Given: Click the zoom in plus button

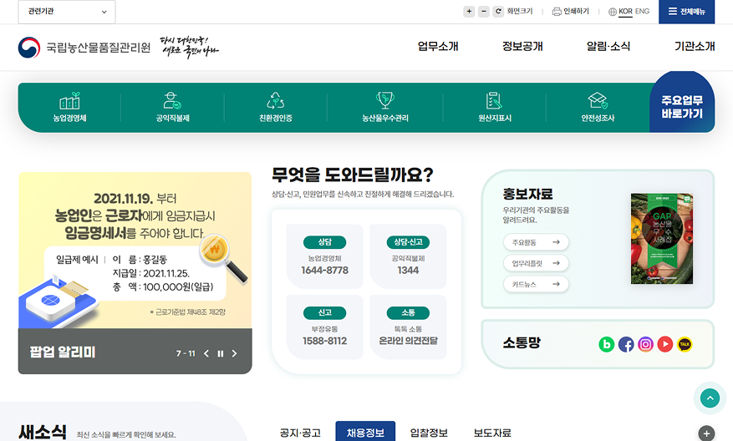Looking at the screenshot, I should click(469, 12).
